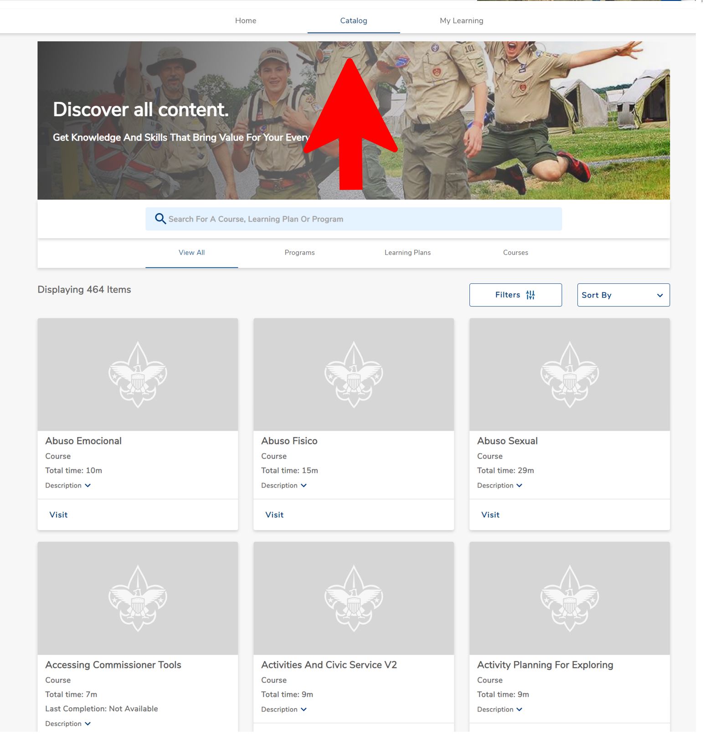Click the Displaying 464 Items text
The height and width of the screenshot is (734, 705).
point(84,291)
